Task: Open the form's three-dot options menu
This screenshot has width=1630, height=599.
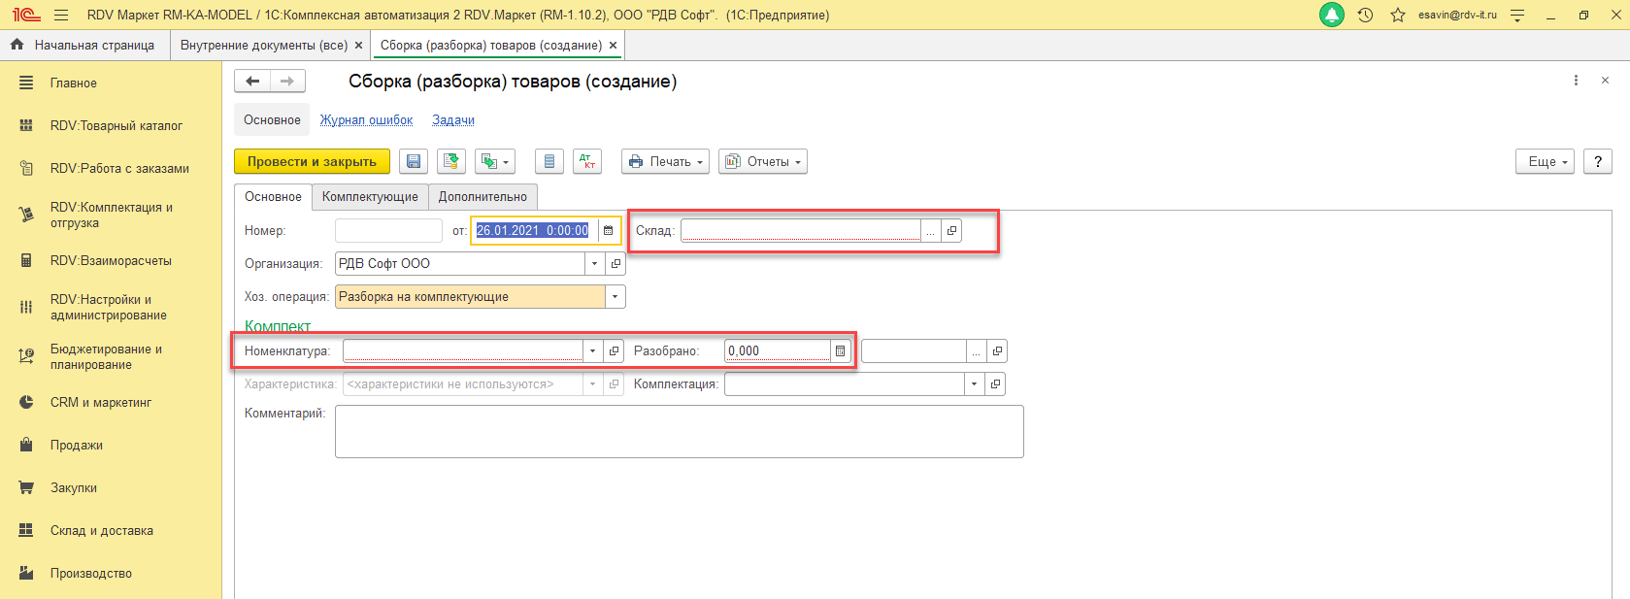Action: [x=1576, y=81]
